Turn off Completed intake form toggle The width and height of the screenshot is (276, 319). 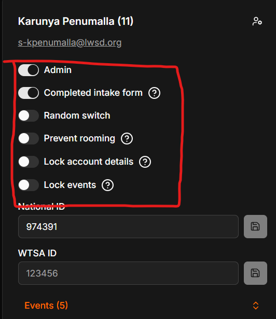coord(29,93)
